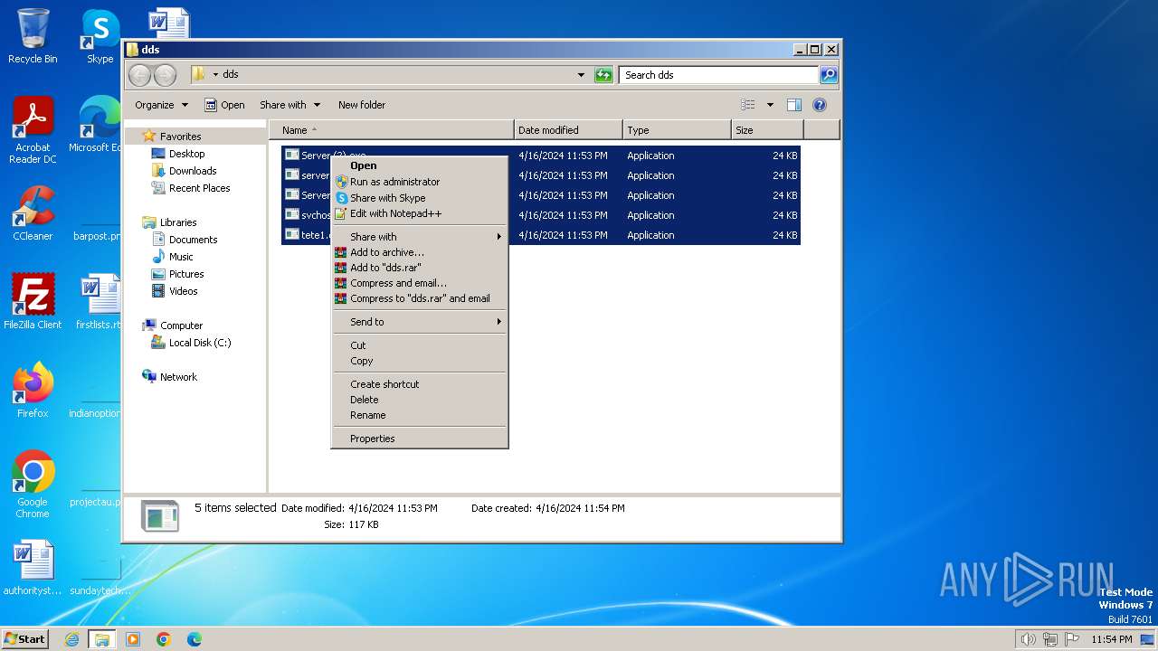Select Open in the context menu
Viewport: 1158px width, 651px height.
[x=420, y=165]
